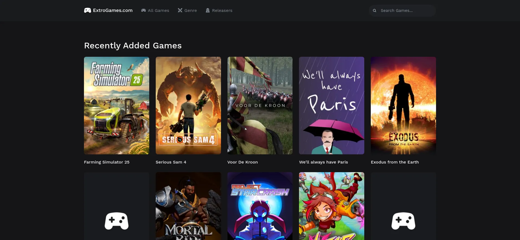Click the Releasers building icon
Viewport: 520px width, 240px height.
point(208,10)
